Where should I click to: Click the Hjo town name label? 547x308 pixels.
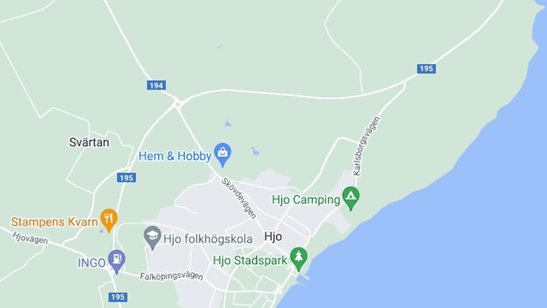273,236
